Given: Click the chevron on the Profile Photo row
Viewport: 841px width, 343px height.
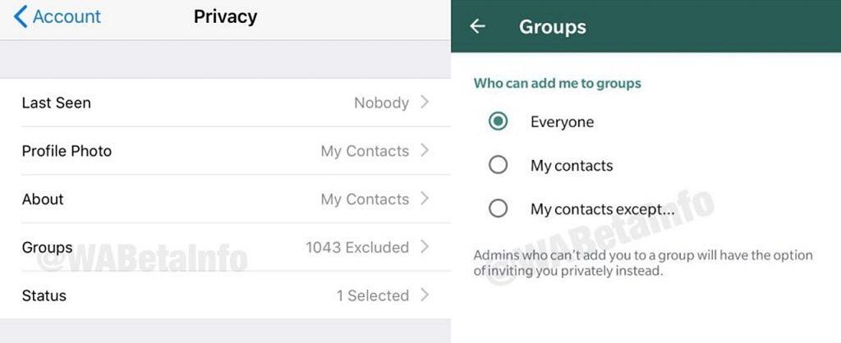Looking at the screenshot, I should [425, 150].
